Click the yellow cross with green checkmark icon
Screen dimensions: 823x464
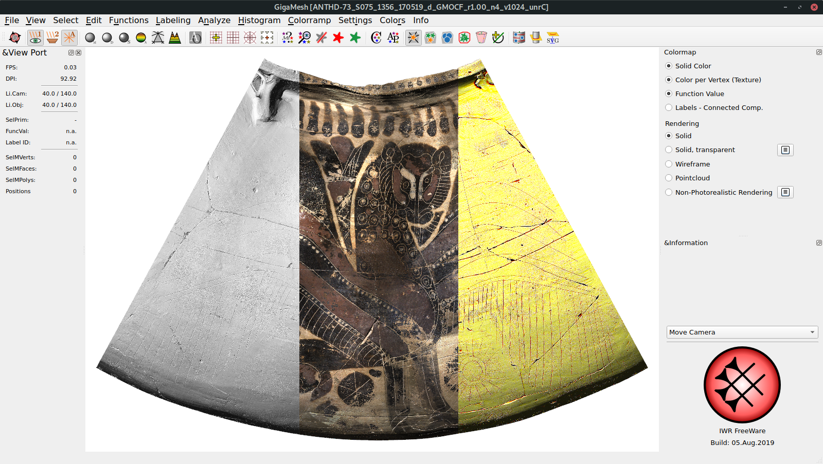[498, 38]
